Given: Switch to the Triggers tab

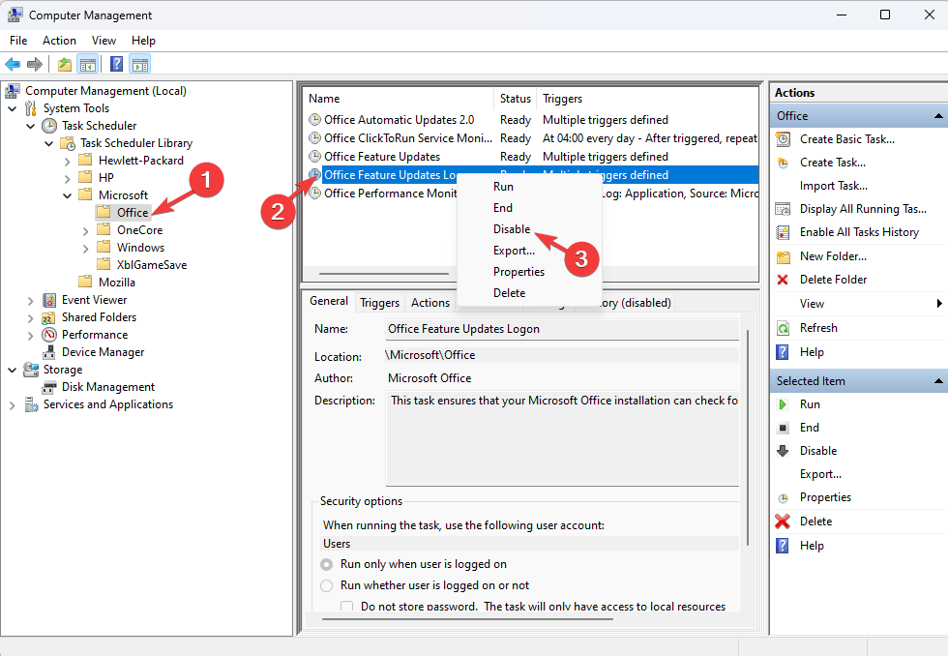Looking at the screenshot, I should click(379, 302).
